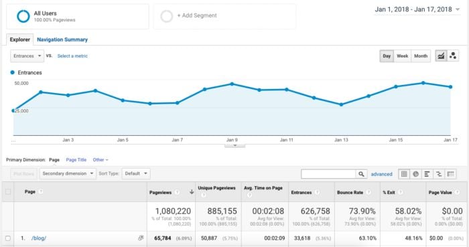Open the Sort Type Default dropdown
Viewport: 469px width, 247px height.
click(x=136, y=173)
